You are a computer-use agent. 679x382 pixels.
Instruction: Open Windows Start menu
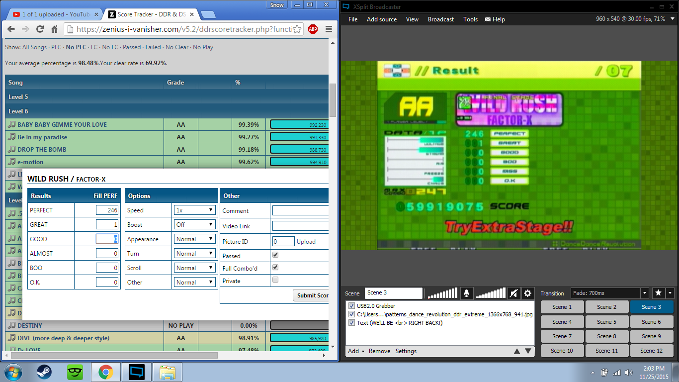13,372
